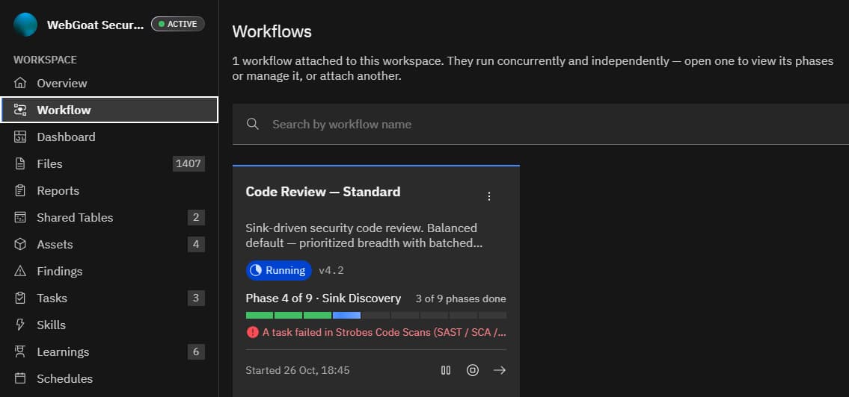Click the first green progress segment

point(260,316)
